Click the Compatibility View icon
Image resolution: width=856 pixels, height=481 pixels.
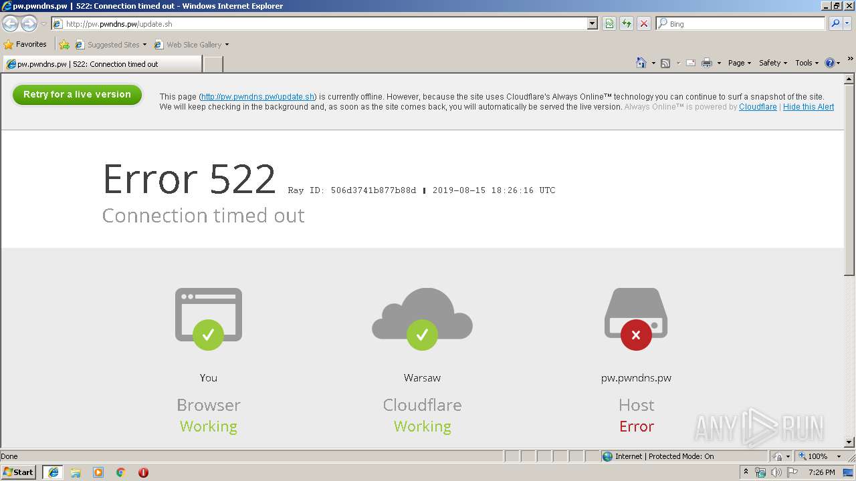609,23
